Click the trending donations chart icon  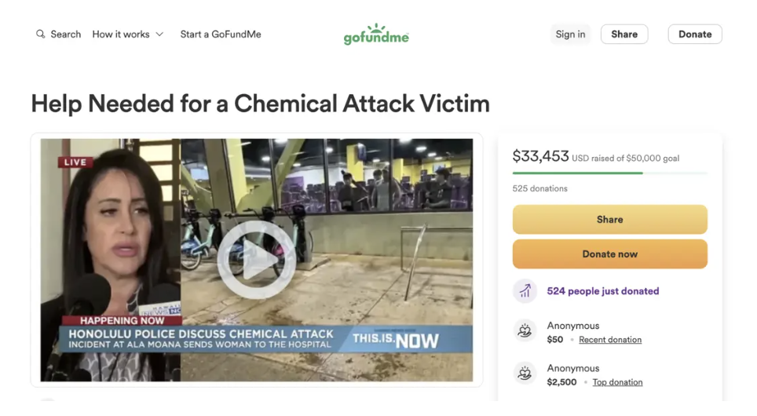click(525, 291)
